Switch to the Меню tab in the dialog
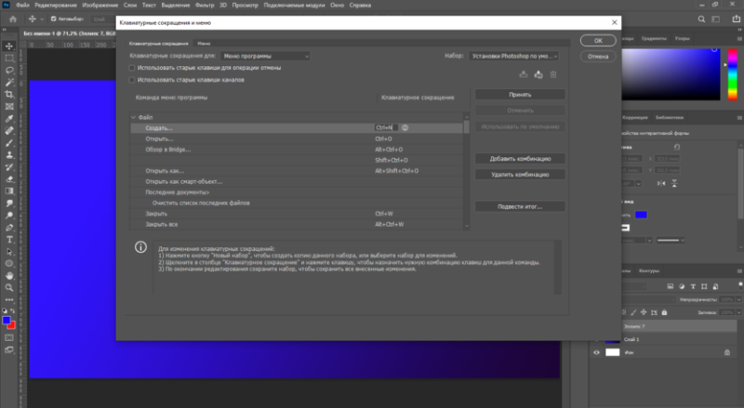 click(203, 44)
